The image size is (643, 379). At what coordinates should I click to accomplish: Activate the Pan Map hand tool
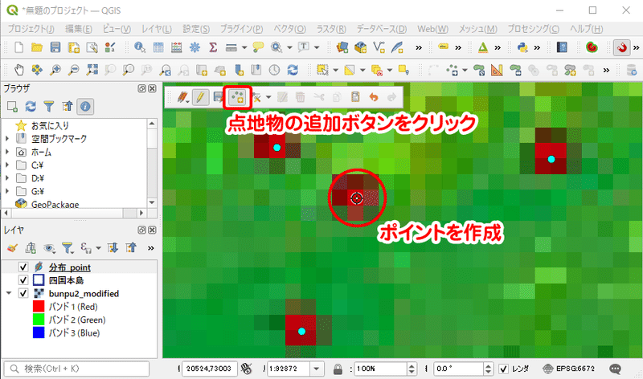pos(18,70)
